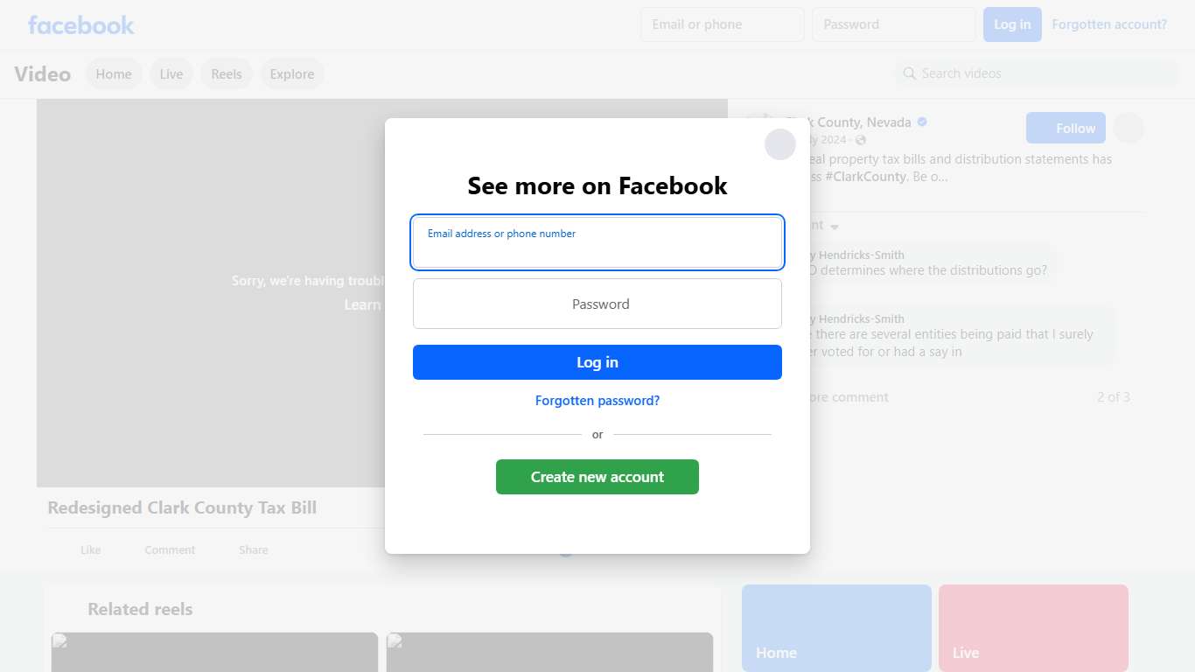The image size is (1195, 672).
Task: Open the Forgotten password? link
Action: click(597, 401)
